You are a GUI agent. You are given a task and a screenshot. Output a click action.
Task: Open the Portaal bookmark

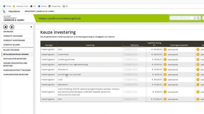point(7,6)
